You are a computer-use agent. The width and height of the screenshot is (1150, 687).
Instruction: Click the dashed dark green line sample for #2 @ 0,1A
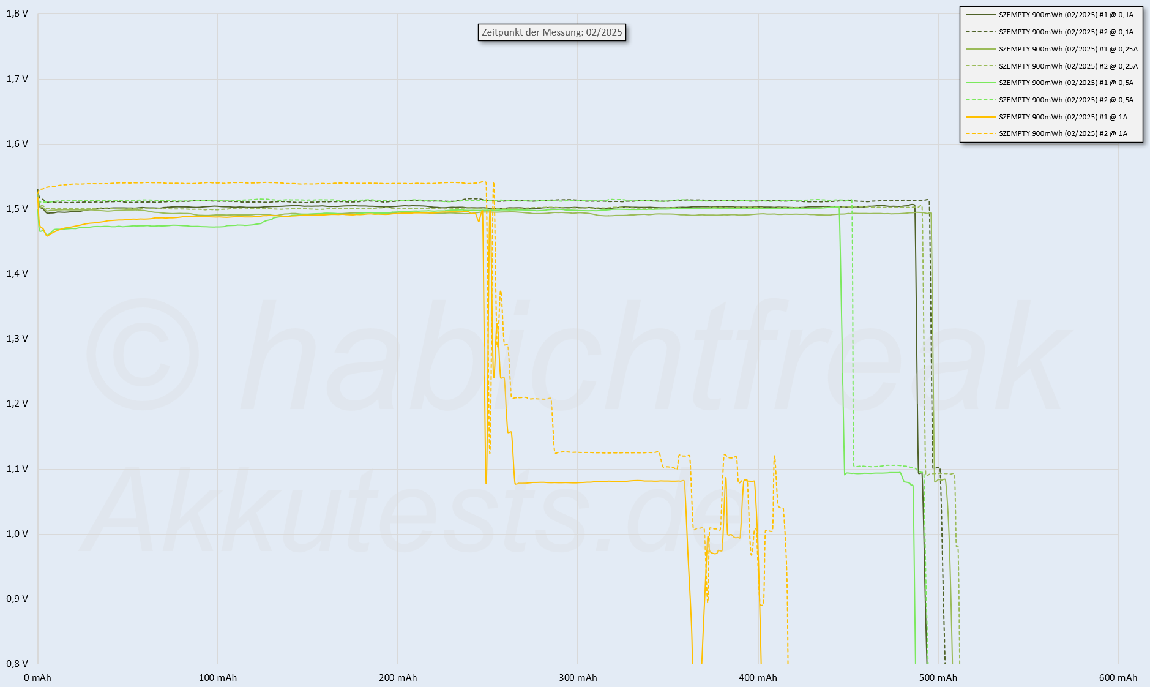(980, 32)
